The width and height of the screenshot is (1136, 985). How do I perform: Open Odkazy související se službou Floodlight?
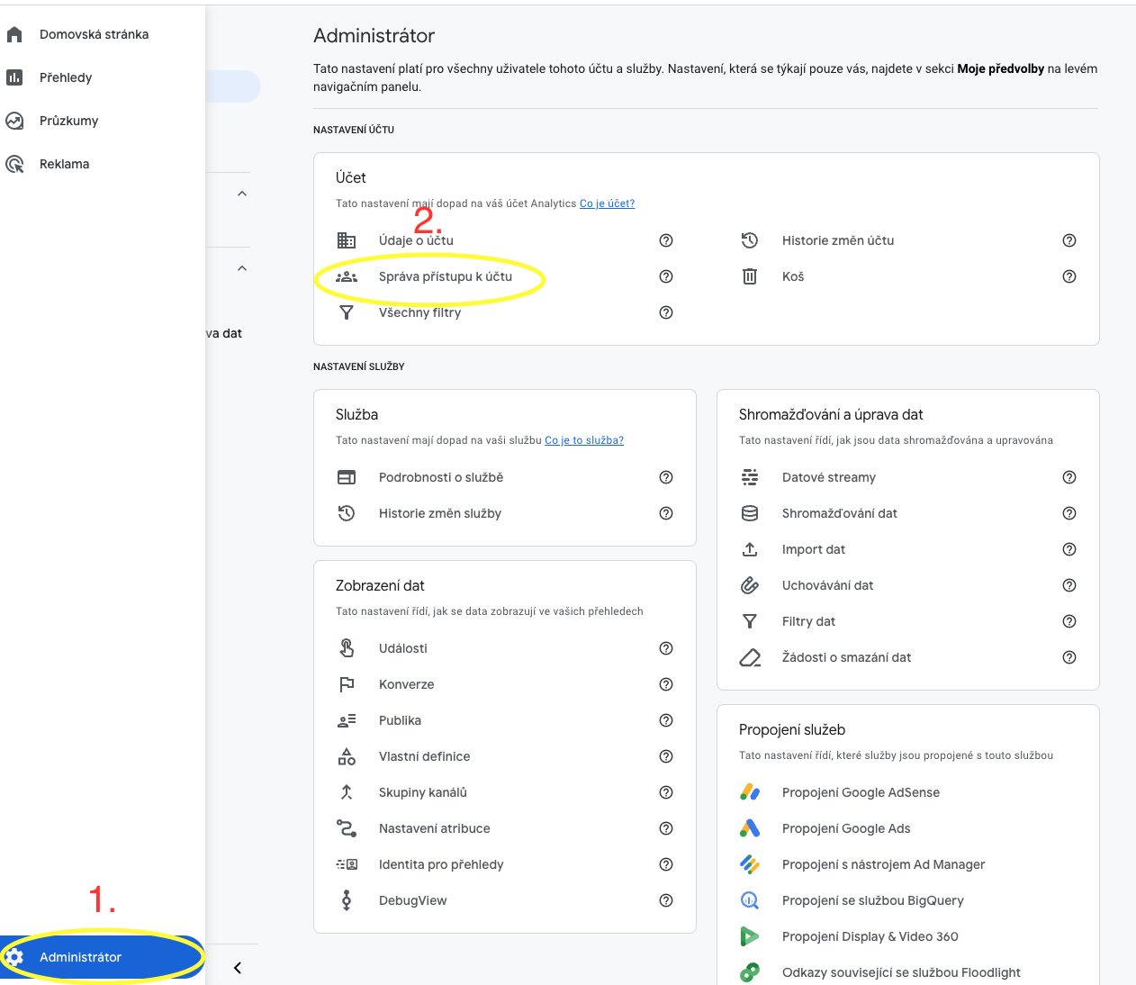click(x=901, y=972)
